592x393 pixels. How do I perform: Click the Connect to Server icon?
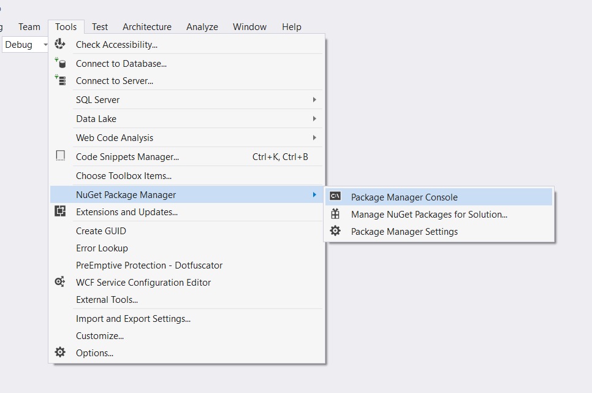pyautogui.click(x=60, y=80)
